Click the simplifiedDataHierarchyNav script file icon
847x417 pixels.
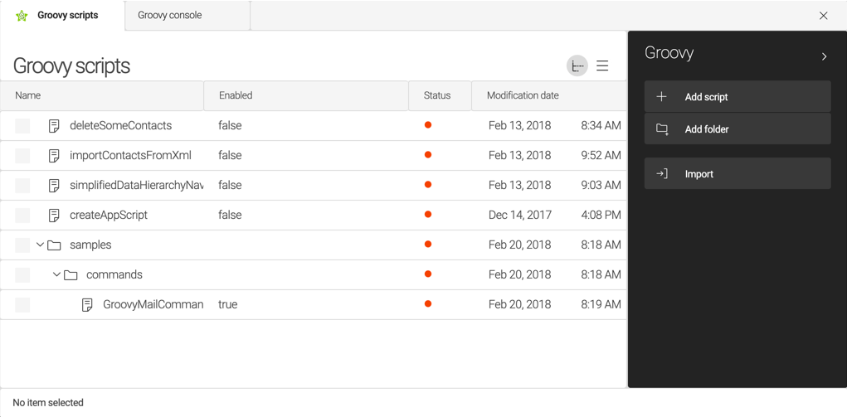pyautogui.click(x=54, y=185)
